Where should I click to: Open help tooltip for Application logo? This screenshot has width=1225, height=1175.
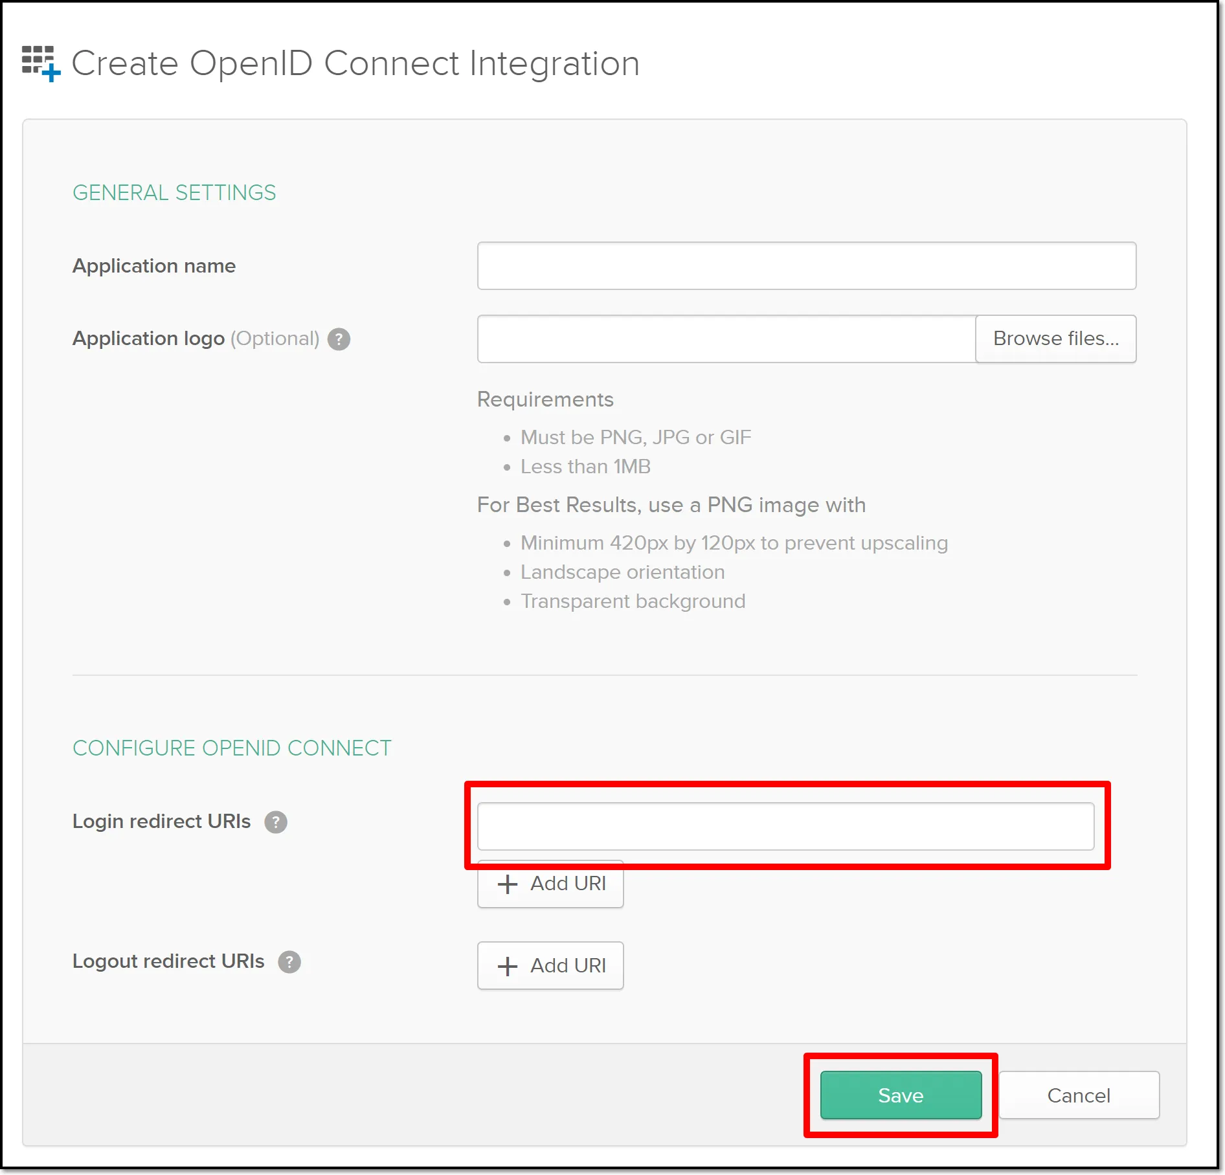[339, 339]
